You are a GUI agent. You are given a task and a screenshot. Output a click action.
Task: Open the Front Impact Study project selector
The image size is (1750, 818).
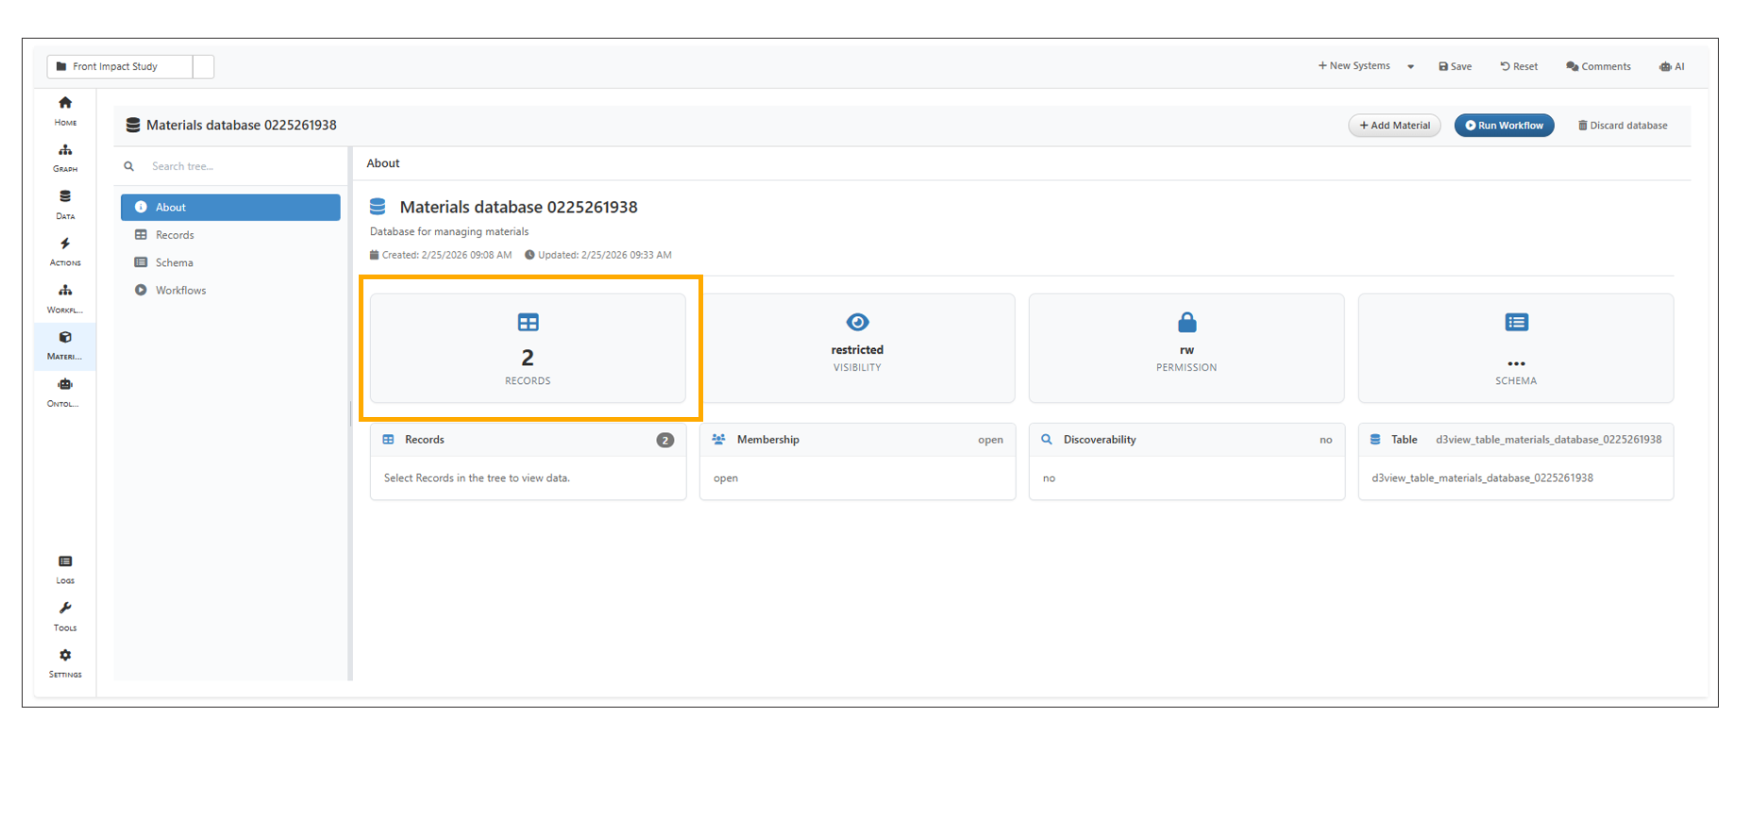click(120, 67)
